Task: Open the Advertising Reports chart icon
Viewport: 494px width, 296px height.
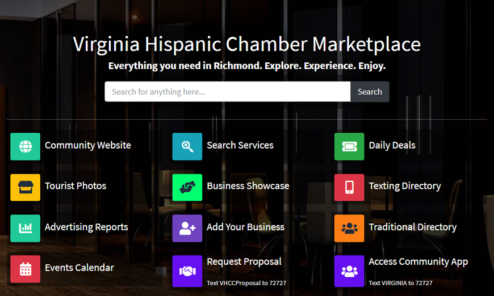Action: 25,229
